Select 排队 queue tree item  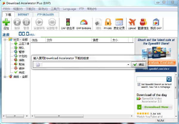21,48
